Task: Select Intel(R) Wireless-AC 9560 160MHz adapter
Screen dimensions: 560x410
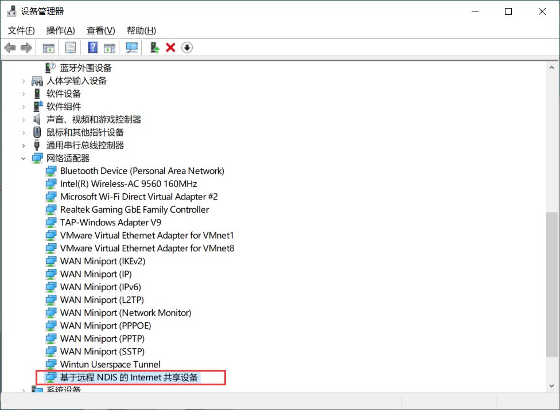Action: [x=129, y=183]
